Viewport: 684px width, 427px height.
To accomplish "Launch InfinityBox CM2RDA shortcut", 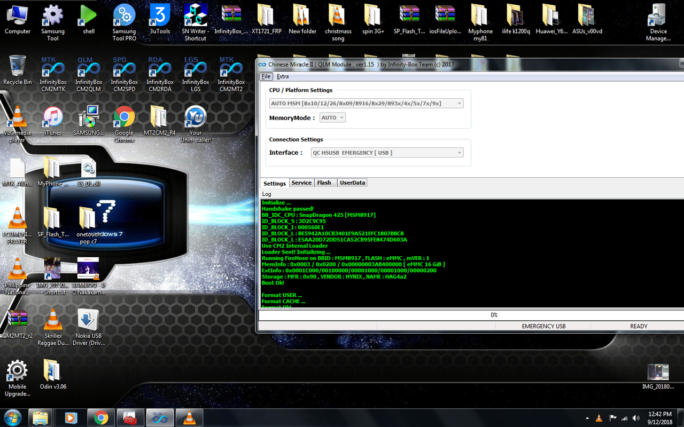I will [160, 75].
